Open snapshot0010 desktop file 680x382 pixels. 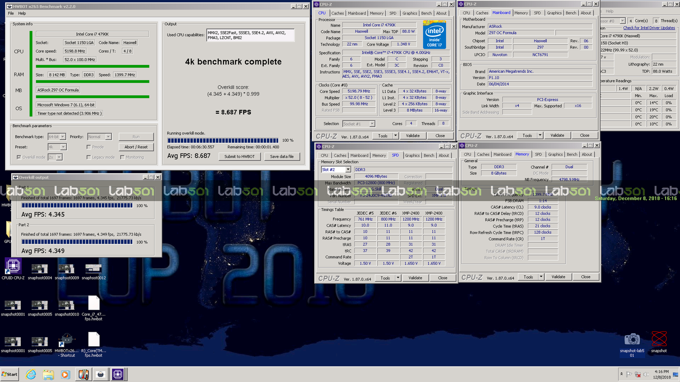pyautogui.click(x=67, y=308)
